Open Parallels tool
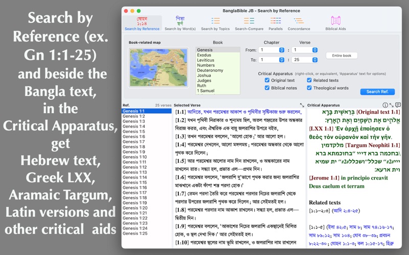The height and width of the screenshot is (255, 409). pos(276,23)
